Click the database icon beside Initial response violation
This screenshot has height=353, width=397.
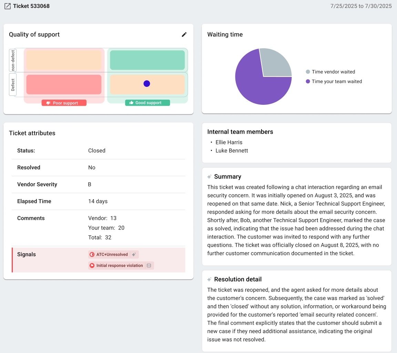(x=149, y=265)
